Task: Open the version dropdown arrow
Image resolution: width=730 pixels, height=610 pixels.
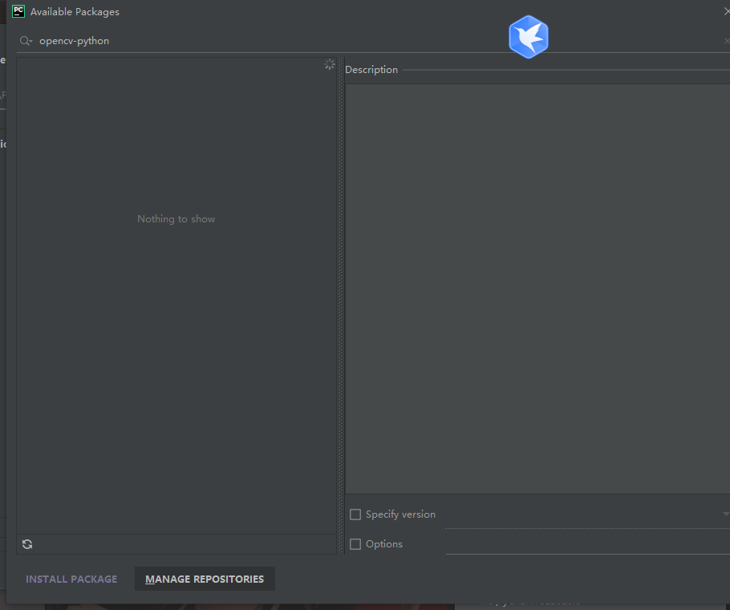Action: coord(726,514)
